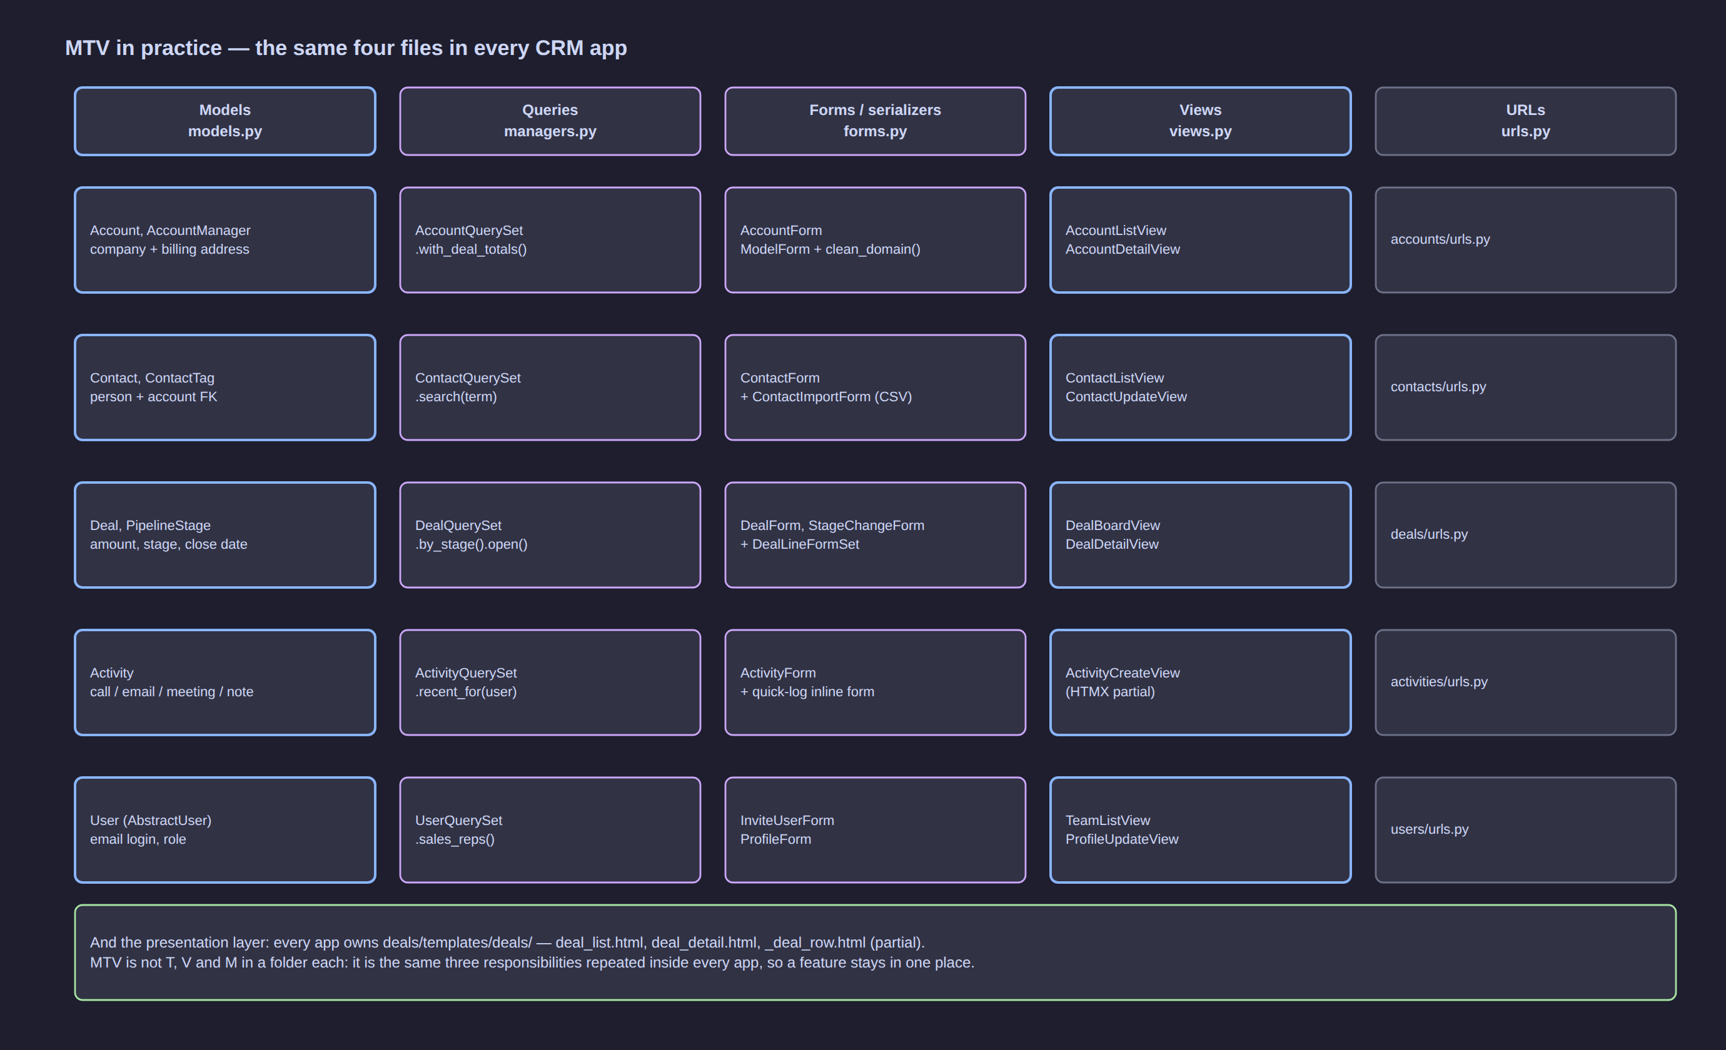This screenshot has height=1050, width=1726.
Task: Select the Queries managers.py header
Action: pyautogui.click(x=550, y=121)
